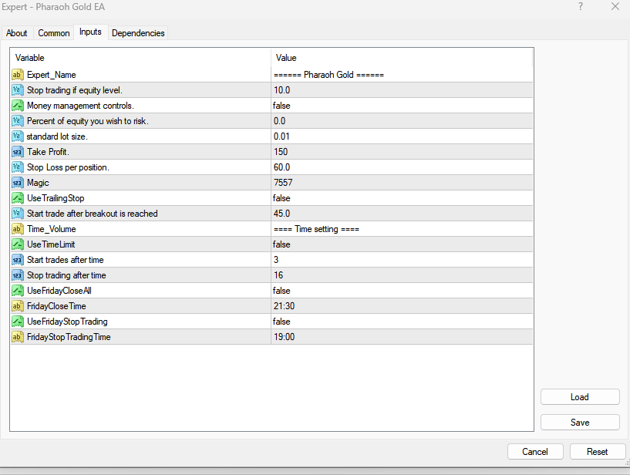
Task: Click the integer icon beside Magic
Action: 18,183
